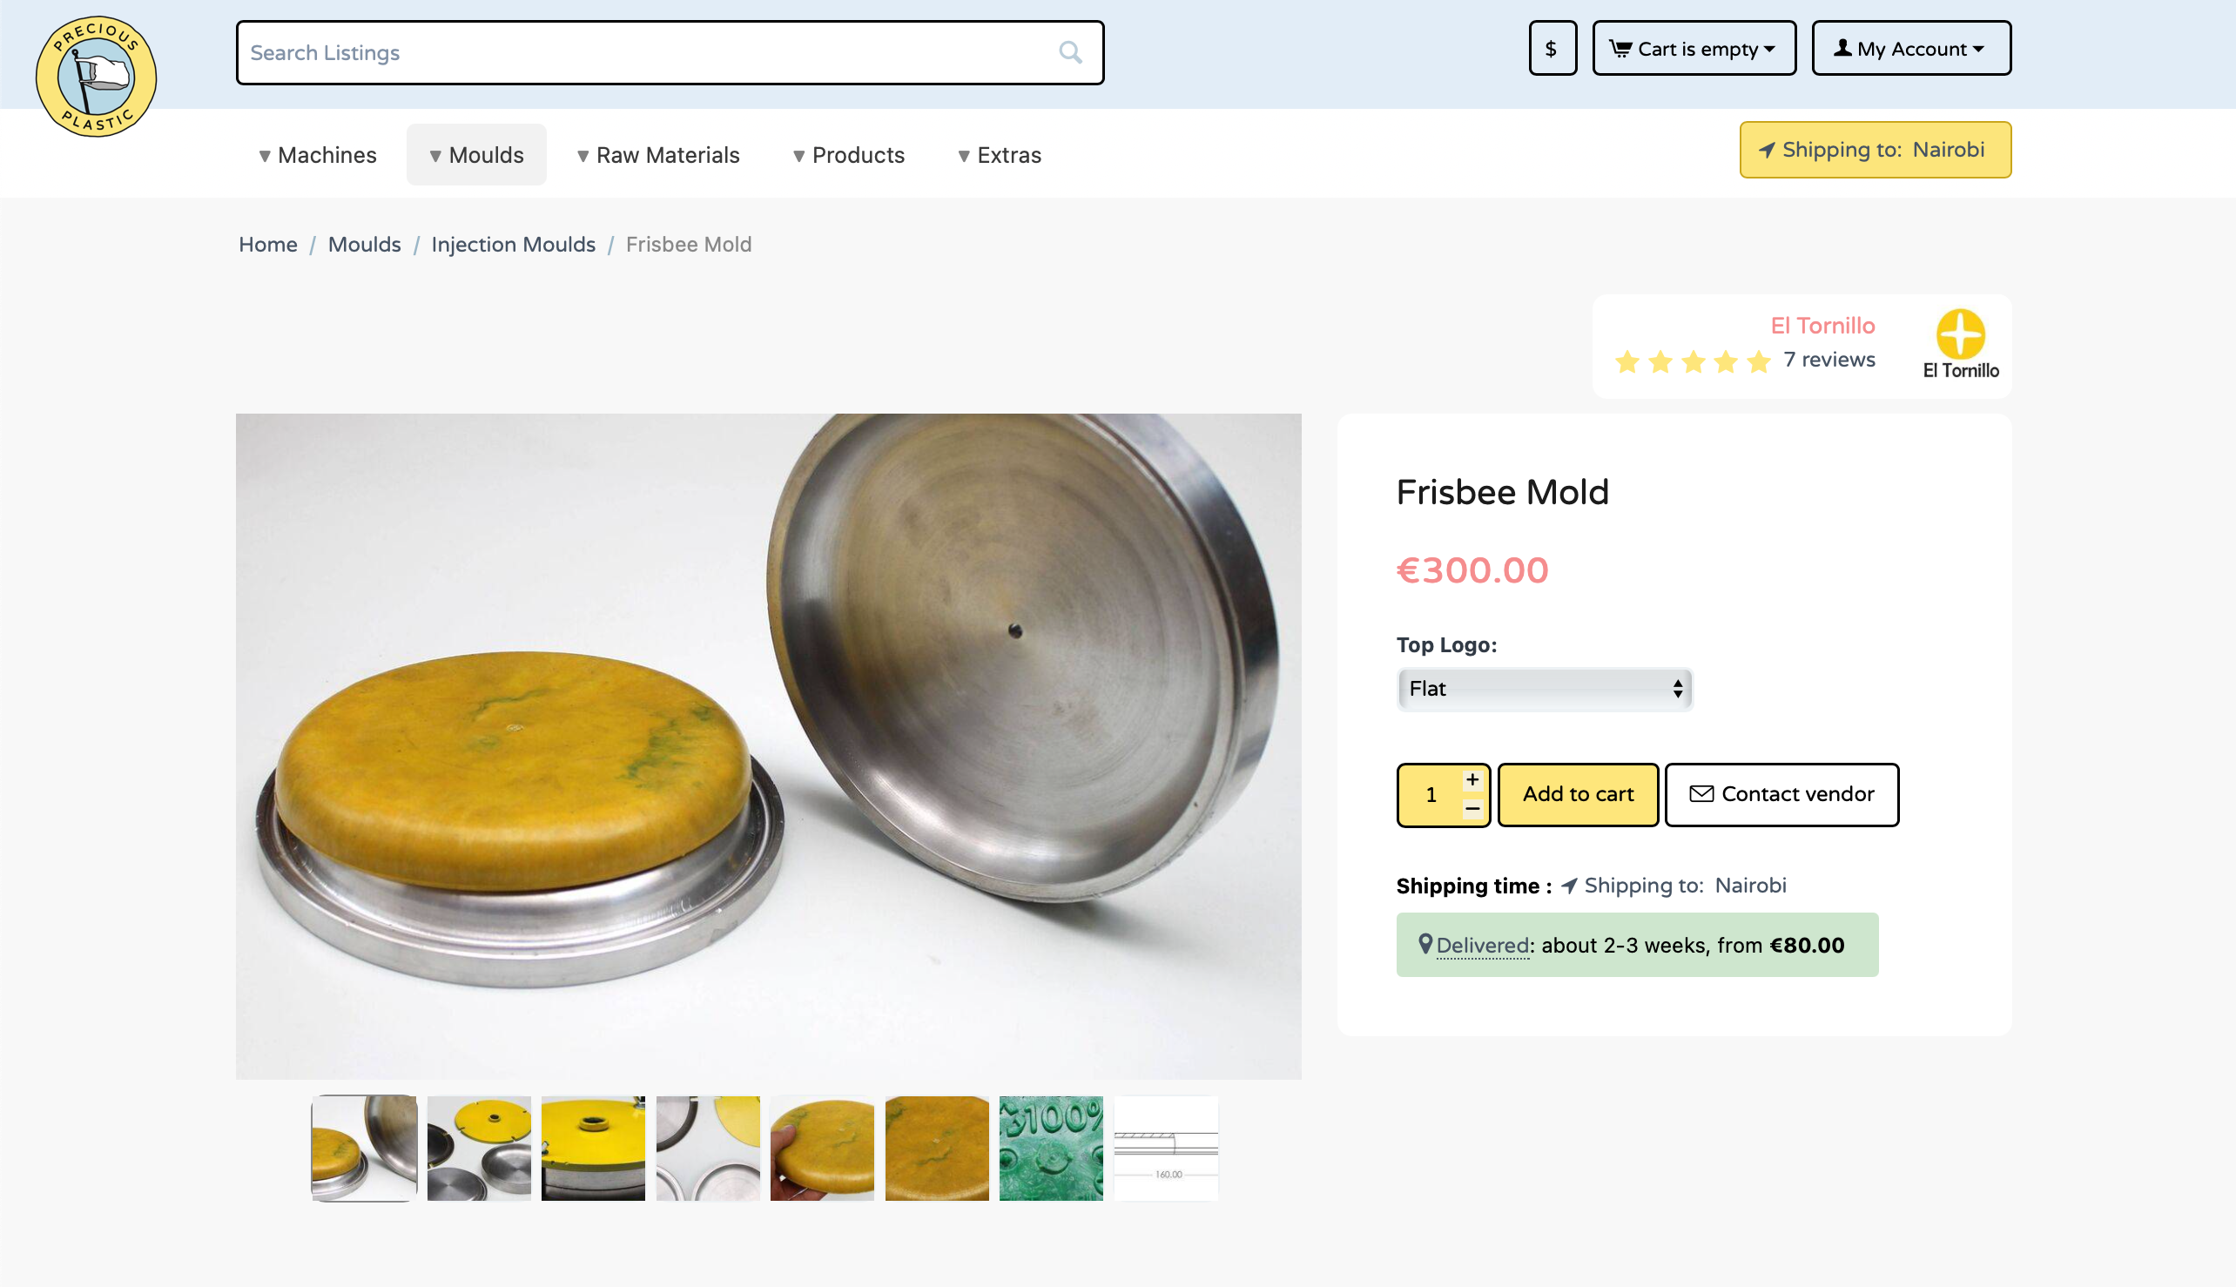Click the yellow Shipping to Nairobi button

tap(1875, 150)
